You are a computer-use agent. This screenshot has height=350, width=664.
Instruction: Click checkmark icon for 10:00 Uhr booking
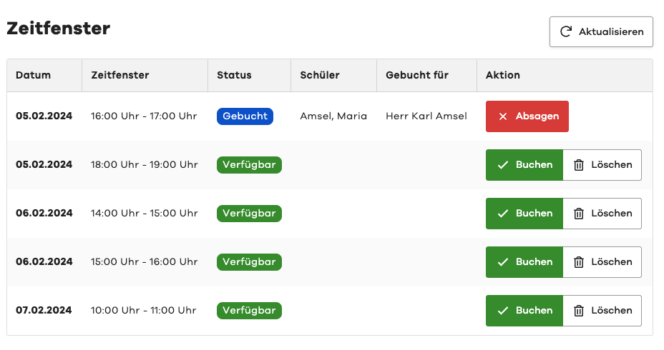pyautogui.click(x=503, y=311)
